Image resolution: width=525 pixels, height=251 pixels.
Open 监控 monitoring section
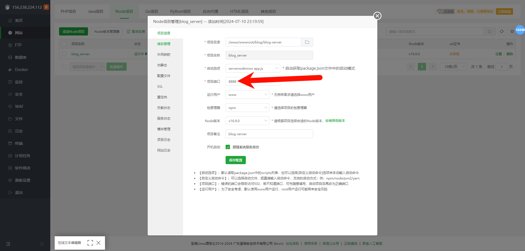[19, 82]
